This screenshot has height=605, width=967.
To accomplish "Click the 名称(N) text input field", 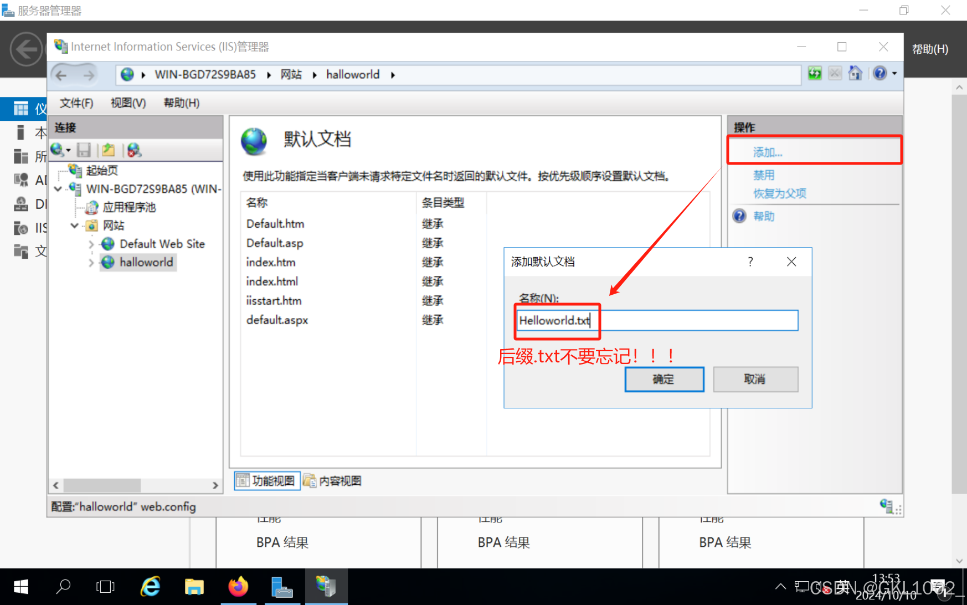I will click(x=657, y=320).
